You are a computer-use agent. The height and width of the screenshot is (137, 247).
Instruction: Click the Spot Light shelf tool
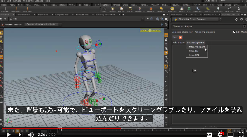click(x=121, y=9)
